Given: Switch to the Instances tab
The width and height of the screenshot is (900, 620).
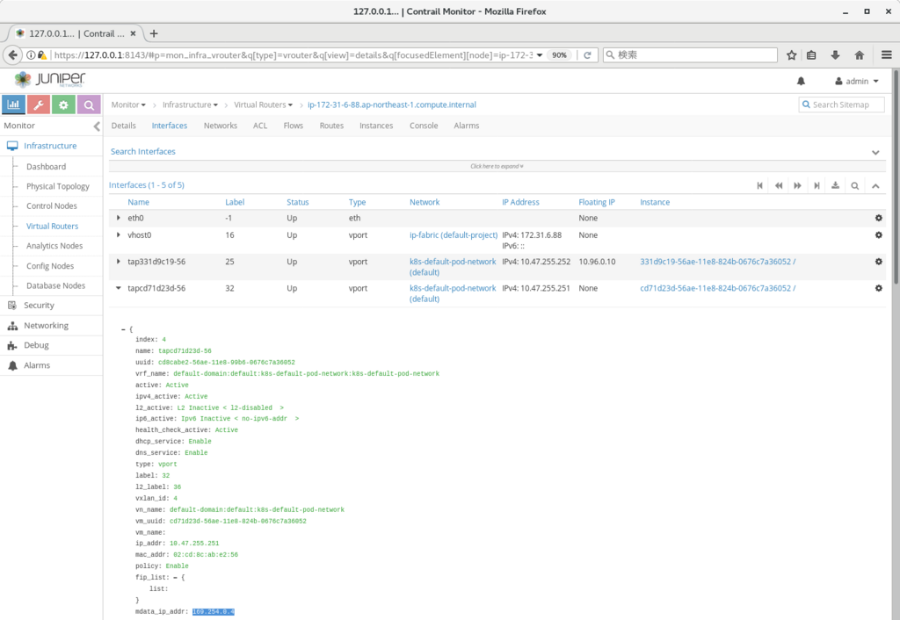Looking at the screenshot, I should [376, 126].
